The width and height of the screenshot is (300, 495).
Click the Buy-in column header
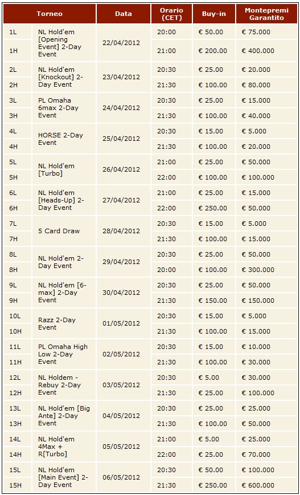coord(213,14)
